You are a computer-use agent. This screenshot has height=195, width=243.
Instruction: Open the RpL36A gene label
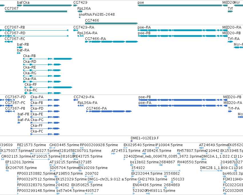pyautogui.click(x=84, y=8)
